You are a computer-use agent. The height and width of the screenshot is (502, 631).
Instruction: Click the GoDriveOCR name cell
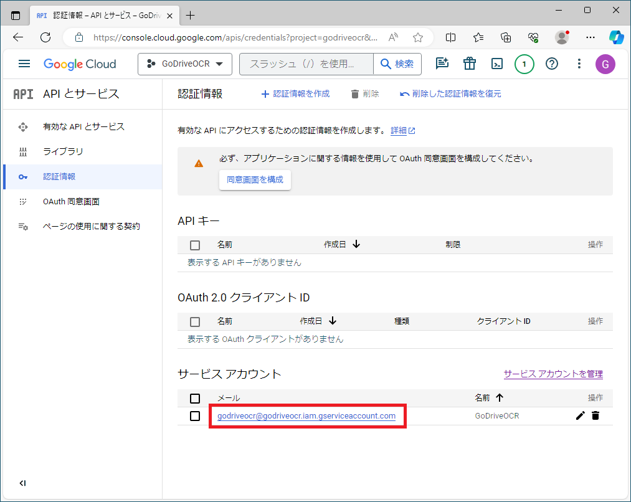click(497, 416)
